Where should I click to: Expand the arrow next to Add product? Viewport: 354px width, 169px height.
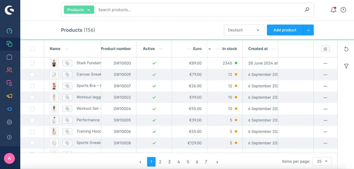click(x=308, y=30)
